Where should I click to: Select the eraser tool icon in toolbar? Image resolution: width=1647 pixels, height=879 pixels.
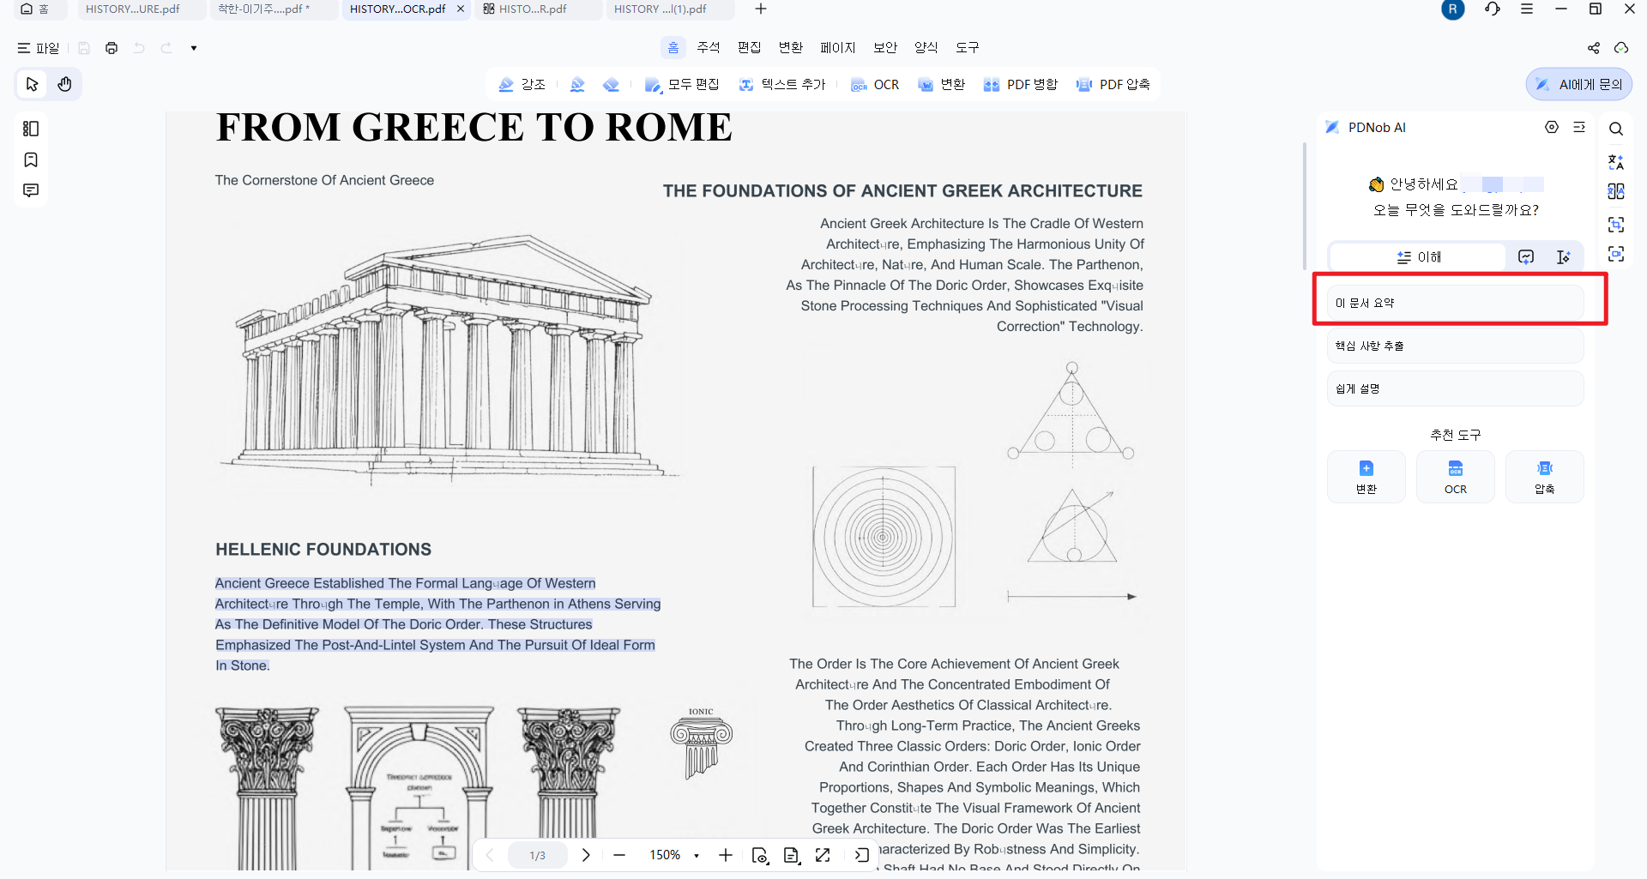(611, 84)
